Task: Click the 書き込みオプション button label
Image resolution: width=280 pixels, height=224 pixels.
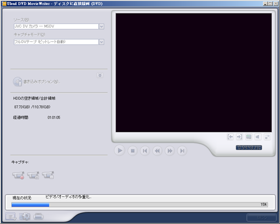Action: click(42, 82)
